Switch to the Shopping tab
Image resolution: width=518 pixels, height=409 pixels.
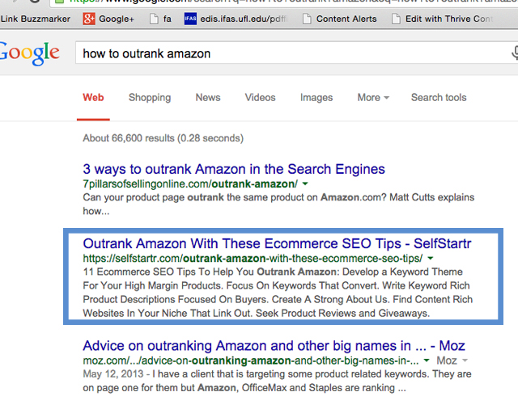150,98
